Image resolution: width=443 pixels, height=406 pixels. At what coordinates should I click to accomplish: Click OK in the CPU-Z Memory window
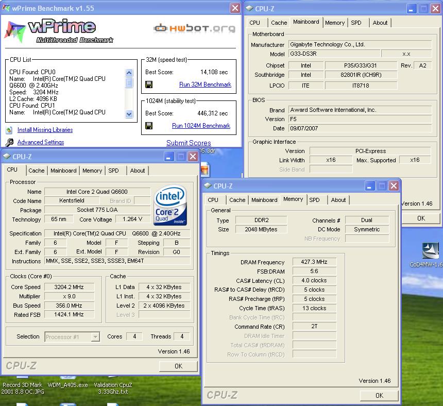click(379, 396)
